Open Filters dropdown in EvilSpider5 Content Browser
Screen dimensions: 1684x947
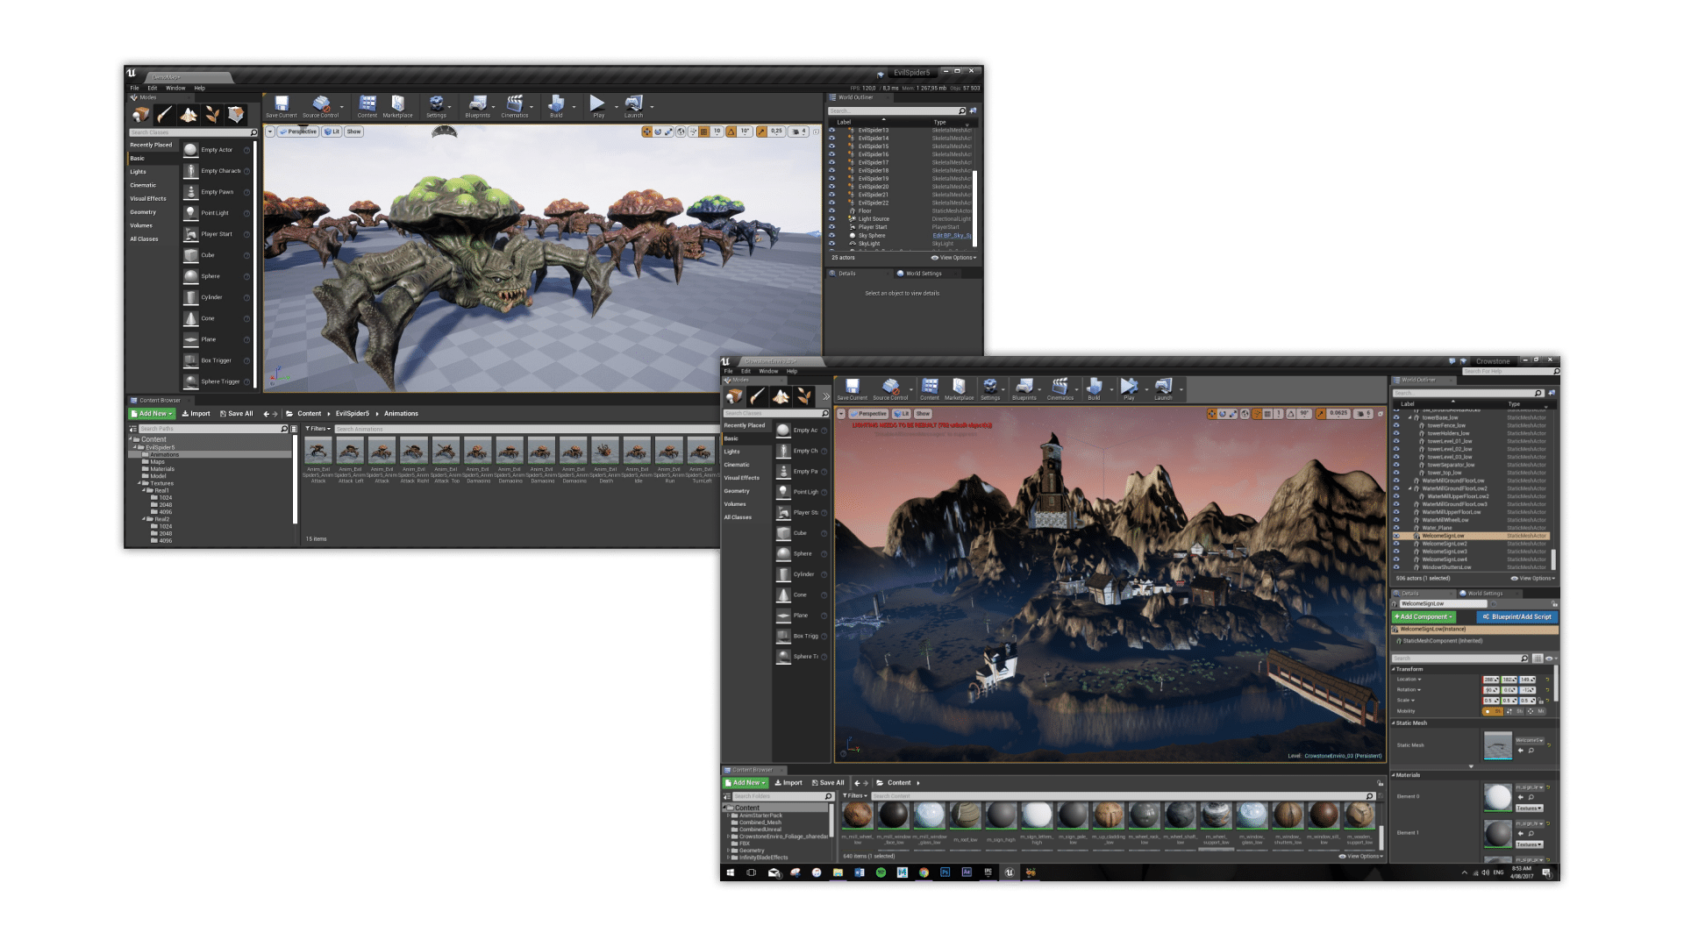(318, 429)
